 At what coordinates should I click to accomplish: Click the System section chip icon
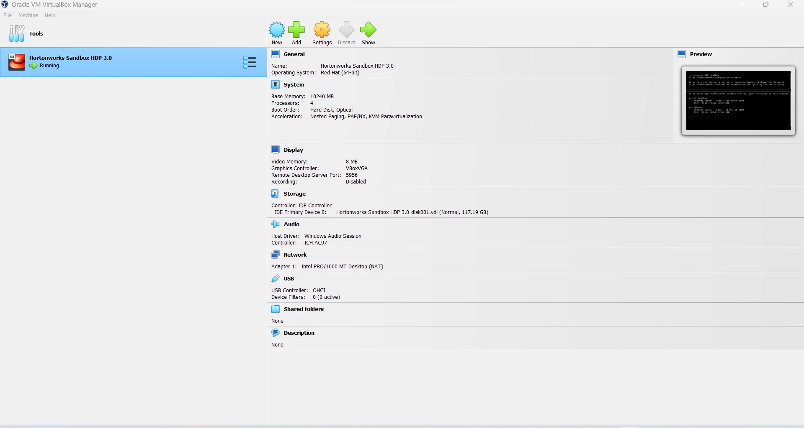pos(276,84)
